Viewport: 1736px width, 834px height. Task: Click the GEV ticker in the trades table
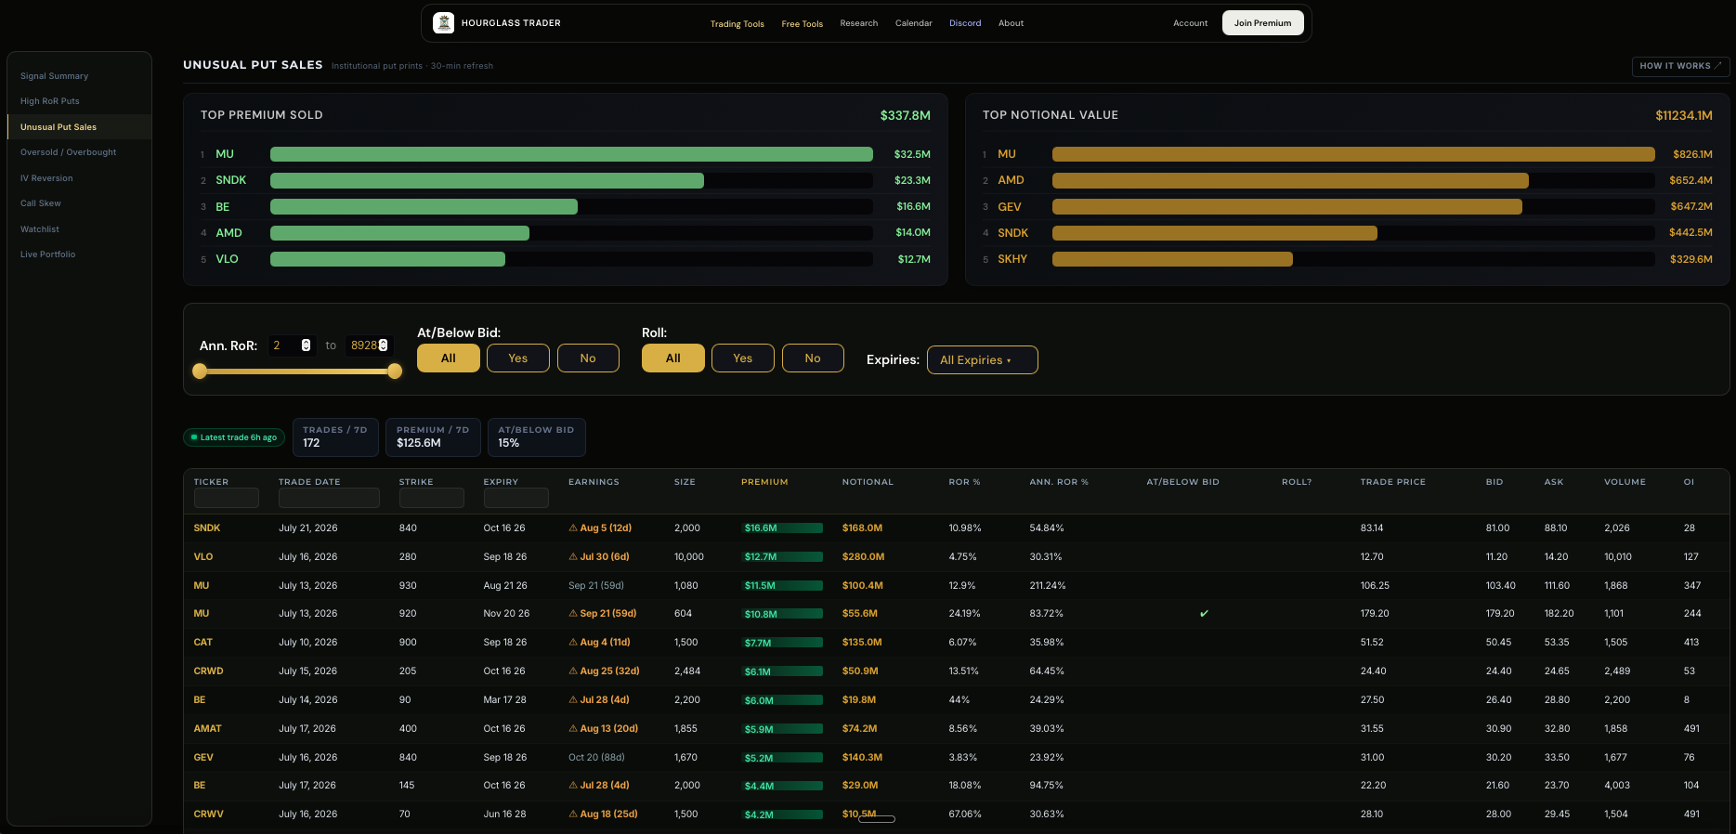pos(203,758)
